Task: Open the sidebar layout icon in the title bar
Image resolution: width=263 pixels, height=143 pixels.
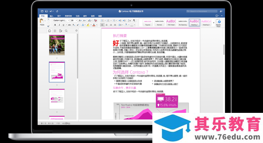Action: pos(42,11)
